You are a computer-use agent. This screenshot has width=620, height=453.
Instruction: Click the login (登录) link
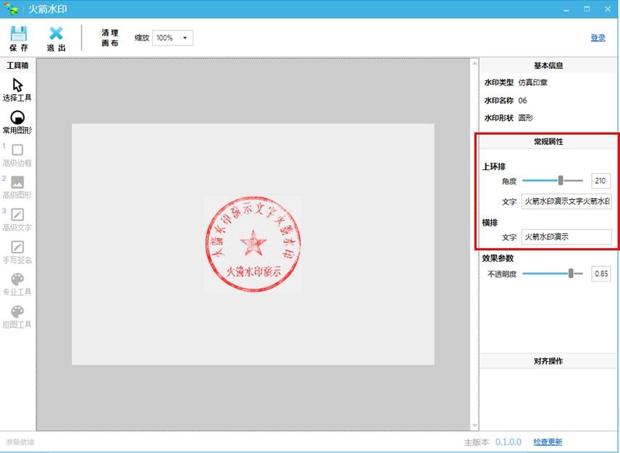(x=598, y=38)
